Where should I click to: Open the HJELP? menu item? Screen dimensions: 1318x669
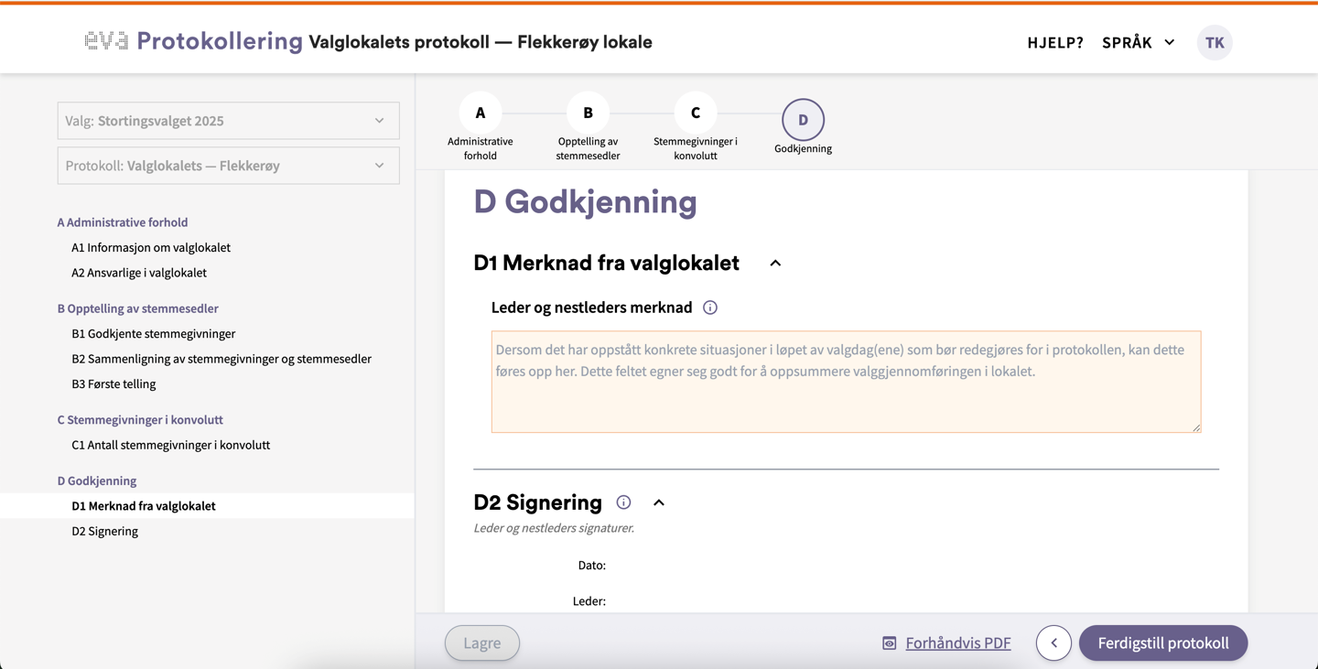click(1054, 42)
